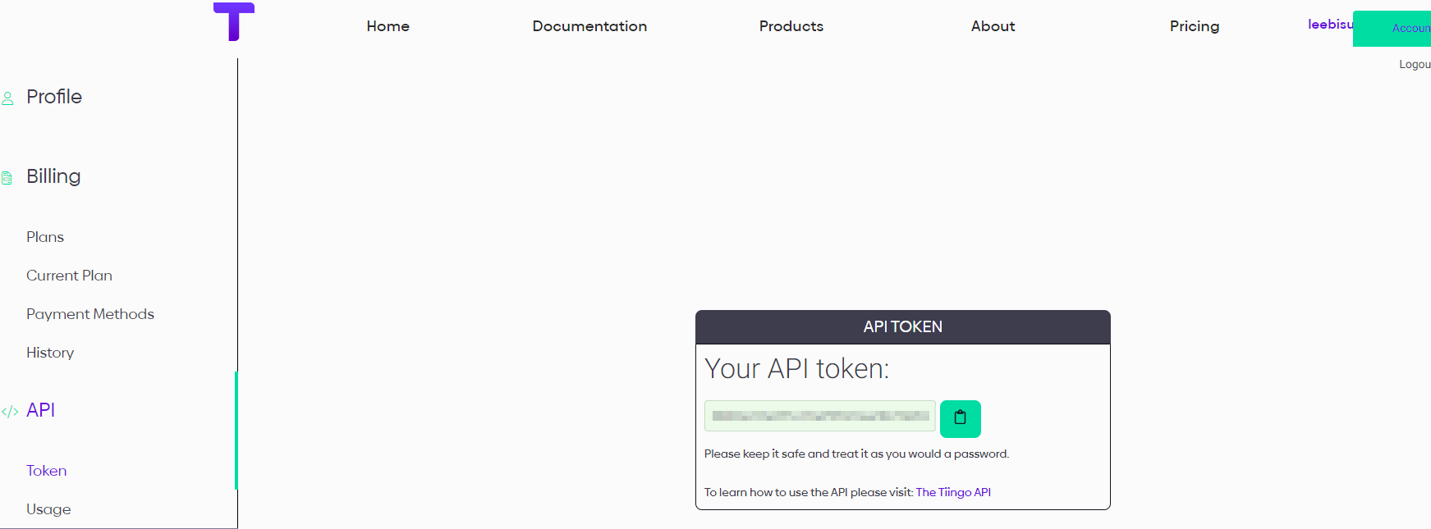This screenshot has width=1431, height=529.
Task: Open the Profile section in sidebar
Action: pyautogui.click(x=54, y=97)
